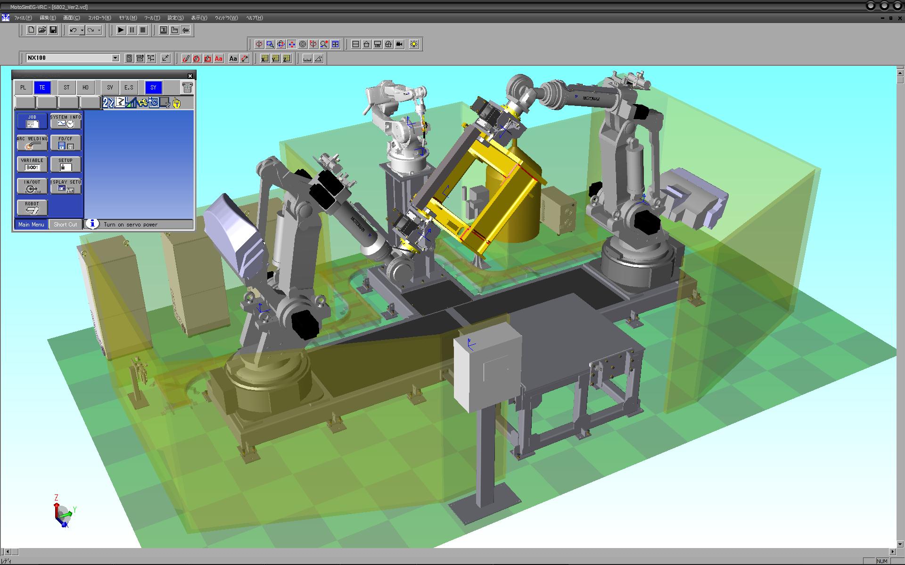Open the ファイル(F) menu
Viewport: 905px width, 565px height.
(x=23, y=18)
